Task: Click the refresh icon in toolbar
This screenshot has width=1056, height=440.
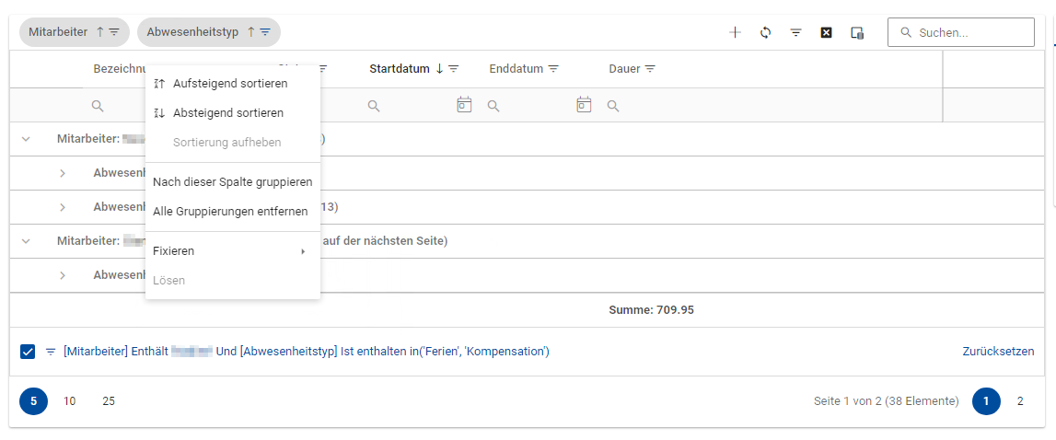Action: tap(765, 32)
